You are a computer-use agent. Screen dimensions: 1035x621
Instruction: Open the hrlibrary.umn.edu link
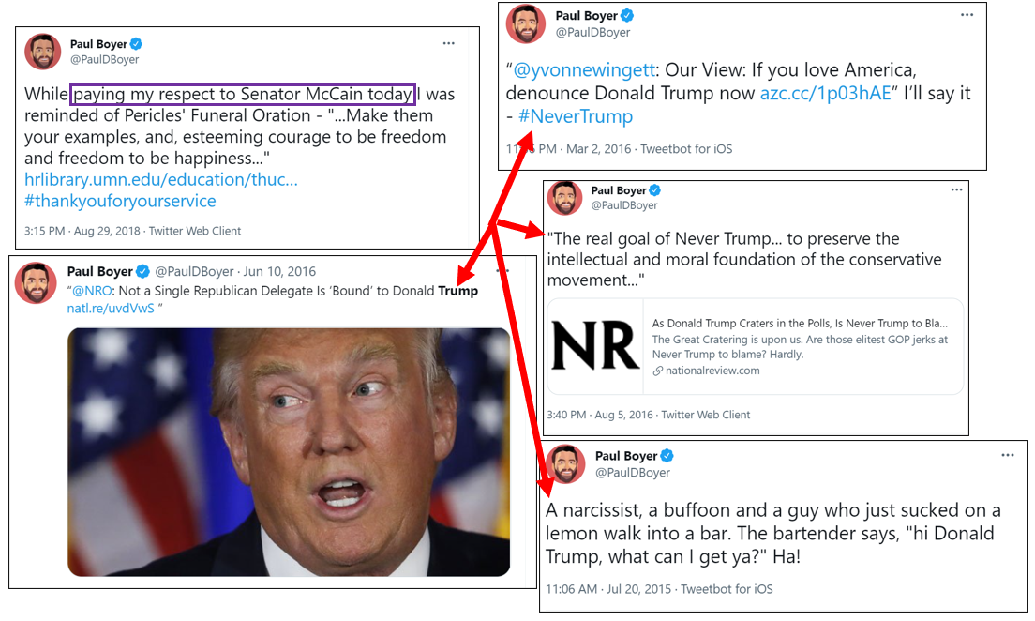[161, 180]
